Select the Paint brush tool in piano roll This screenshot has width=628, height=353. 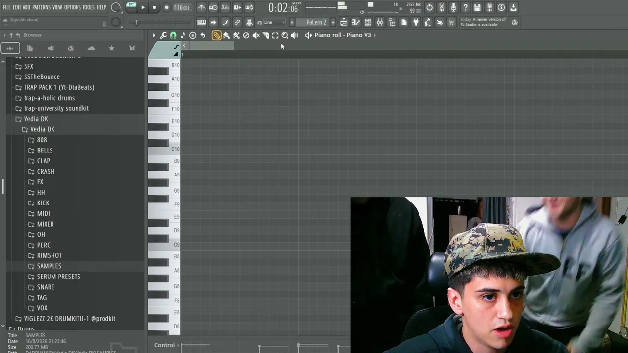226,35
